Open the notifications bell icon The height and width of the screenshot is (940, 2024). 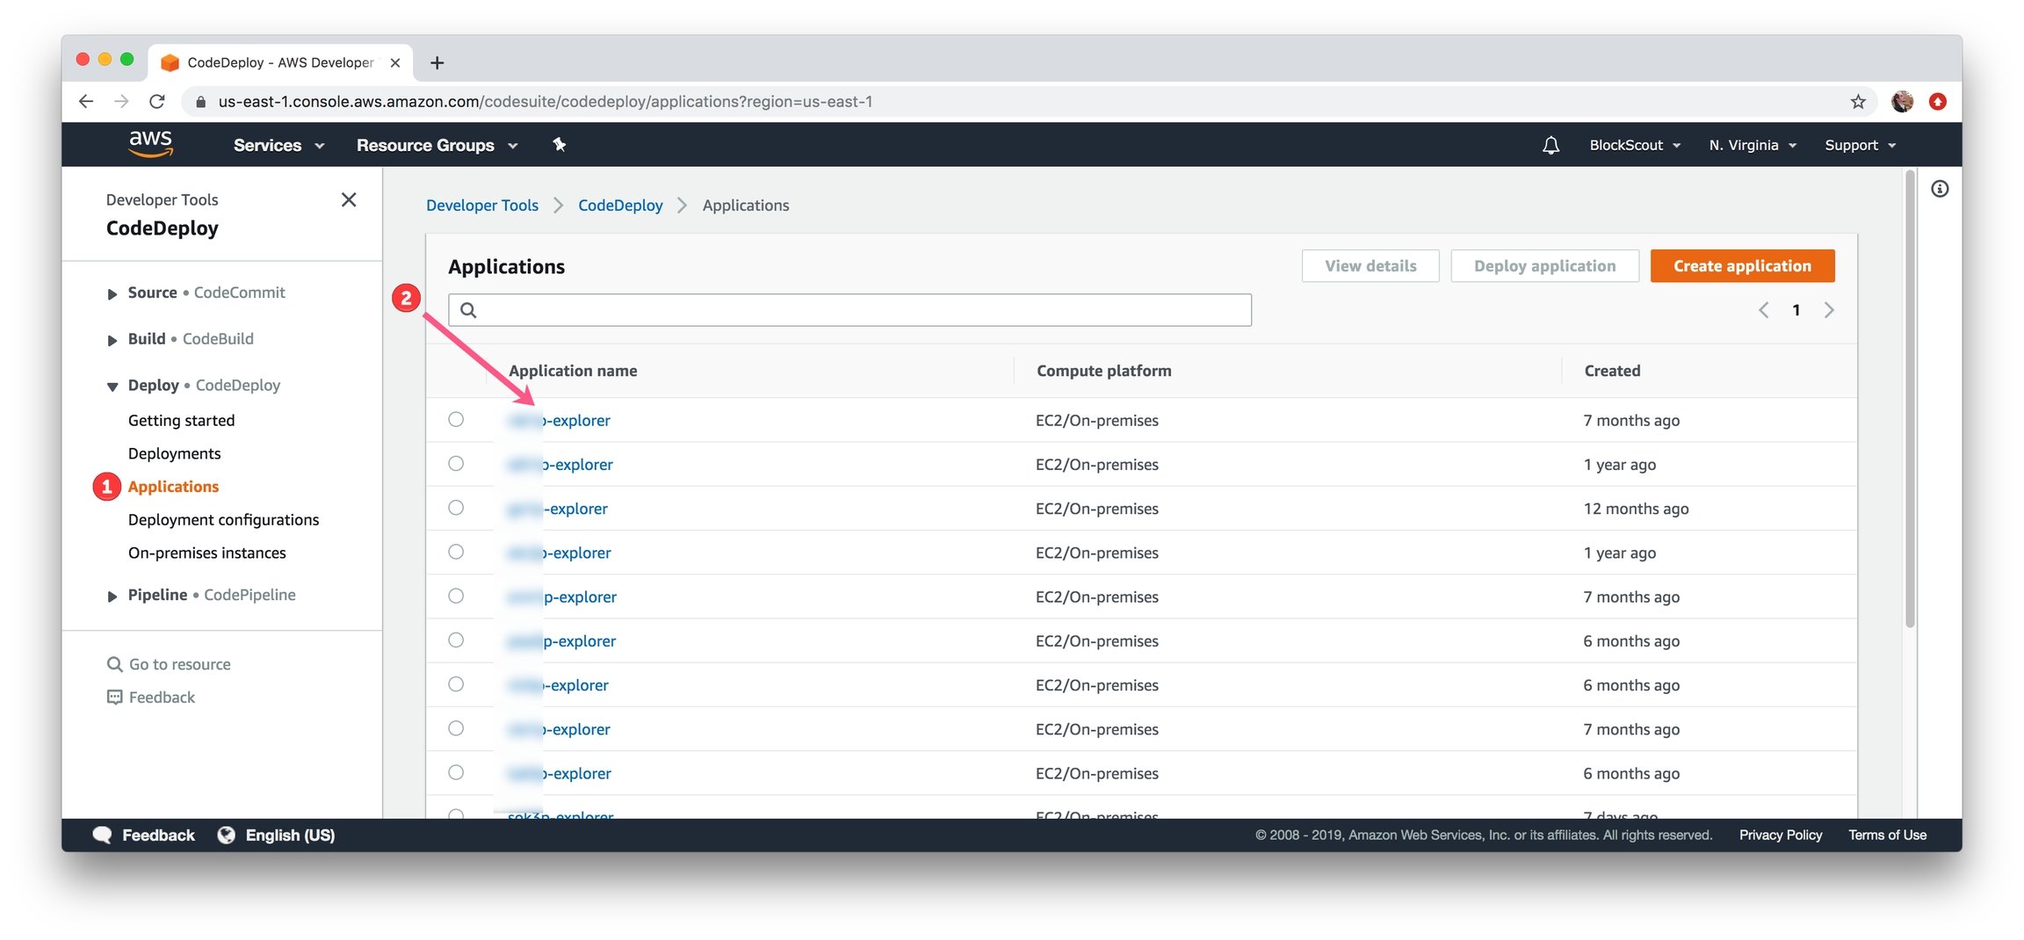pyautogui.click(x=1551, y=145)
